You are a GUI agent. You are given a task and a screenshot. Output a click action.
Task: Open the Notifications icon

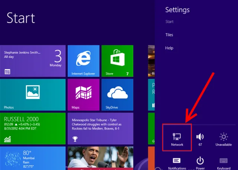click(x=177, y=161)
